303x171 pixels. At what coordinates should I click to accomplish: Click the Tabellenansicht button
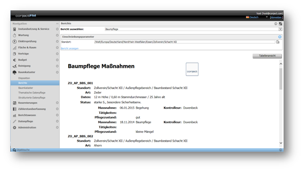point(267,56)
